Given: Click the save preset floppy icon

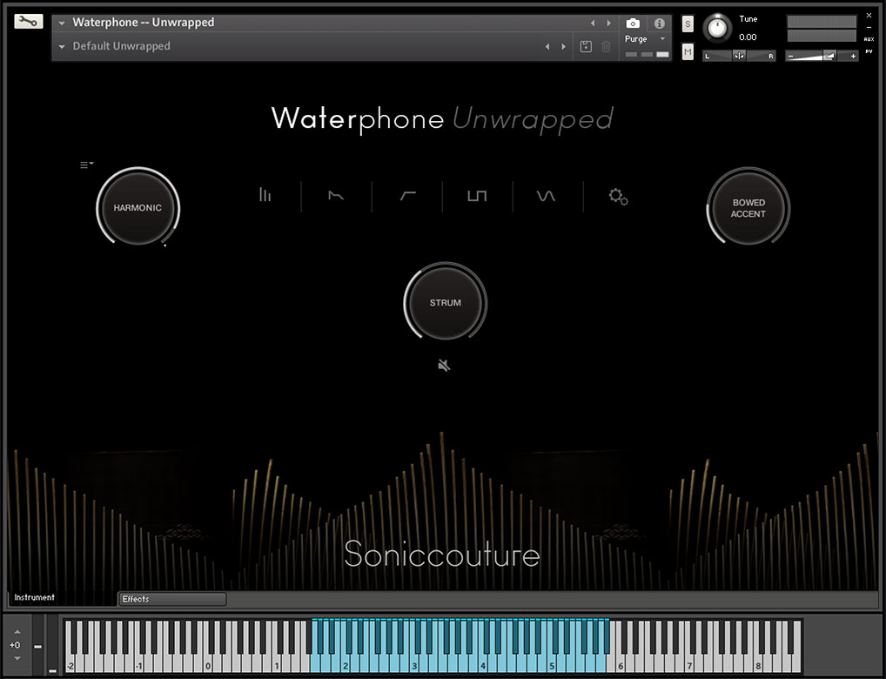Looking at the screenshot, I should [586, 46].
